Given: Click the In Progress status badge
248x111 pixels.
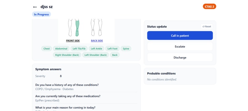Looking at the screenshot, I should (x=42, y=14).
